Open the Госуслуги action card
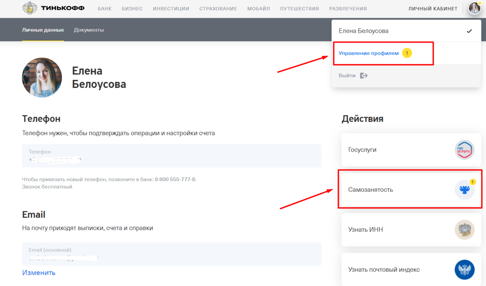This screenshot has width=486, height=286. click(x=411, y=150)
